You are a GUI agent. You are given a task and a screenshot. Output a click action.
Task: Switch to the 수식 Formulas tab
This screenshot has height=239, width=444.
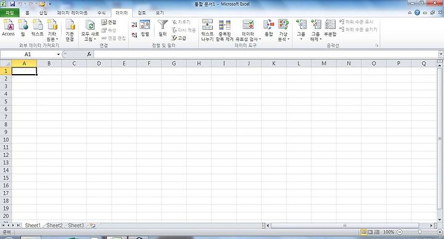[101, 13]
